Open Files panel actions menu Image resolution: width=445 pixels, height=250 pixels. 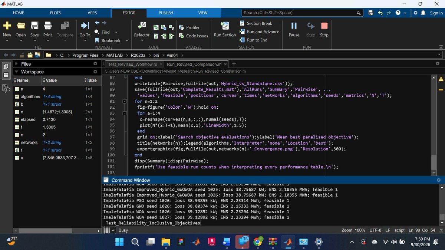pyautogui.click(x=95, y=64)
